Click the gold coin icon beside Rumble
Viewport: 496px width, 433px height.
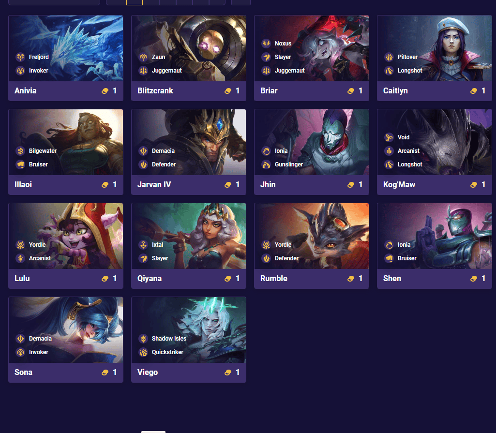(350, 279)
